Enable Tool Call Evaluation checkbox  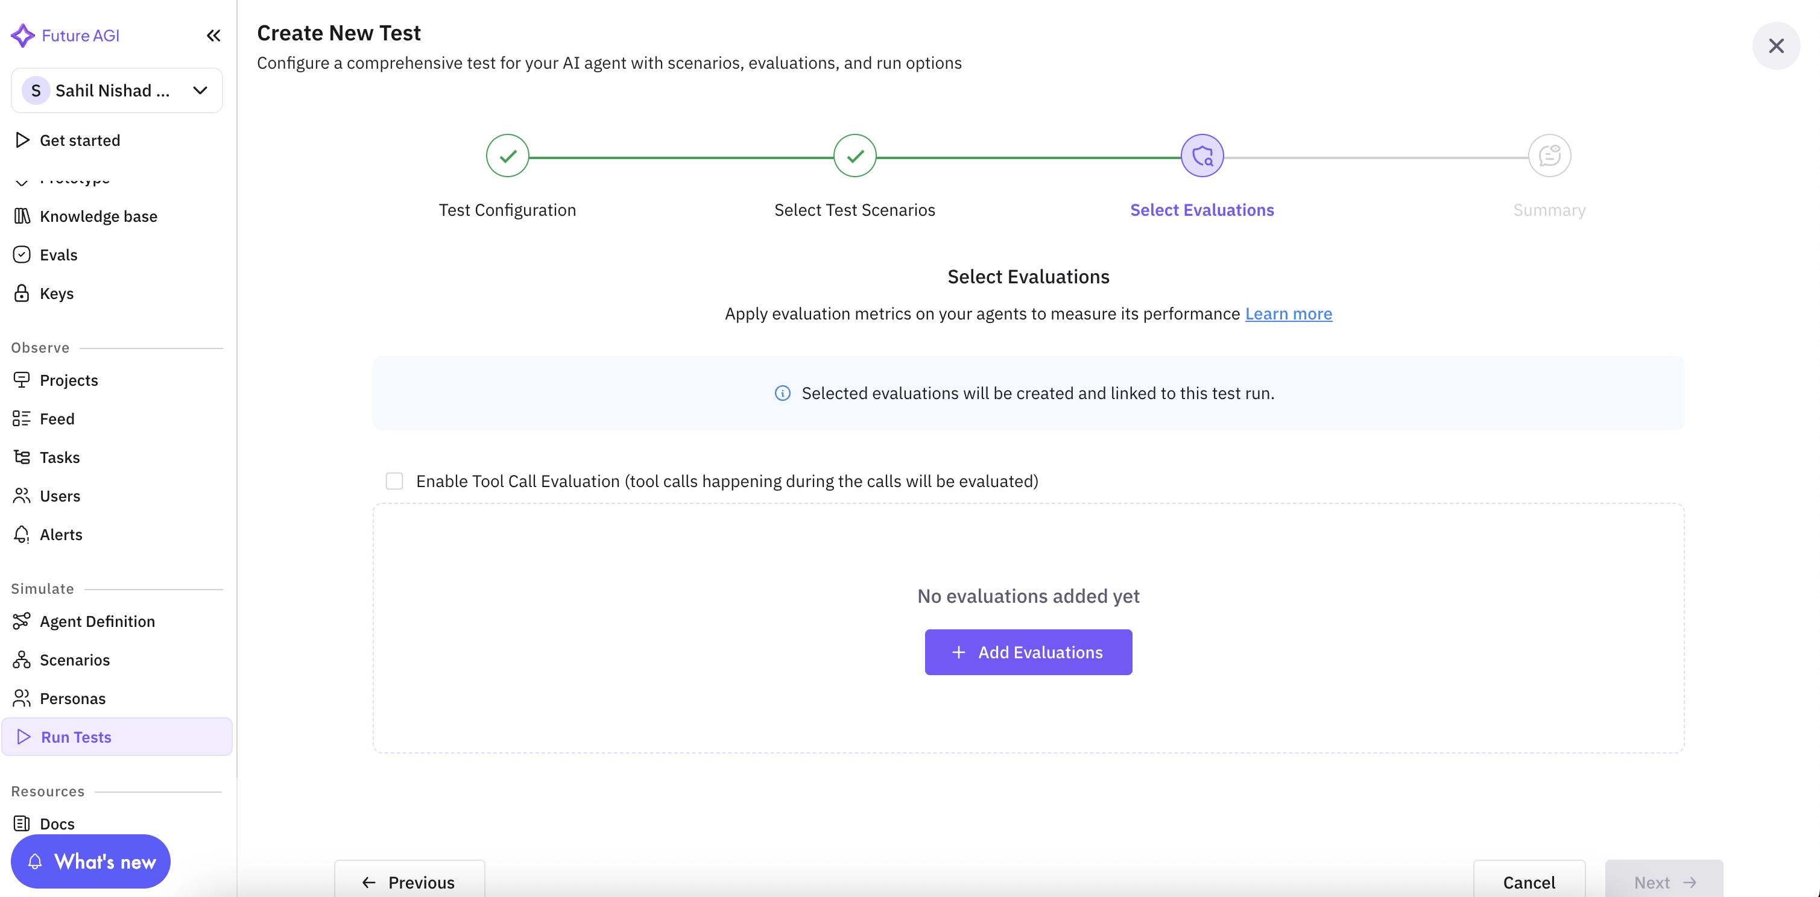pos(394,480)
